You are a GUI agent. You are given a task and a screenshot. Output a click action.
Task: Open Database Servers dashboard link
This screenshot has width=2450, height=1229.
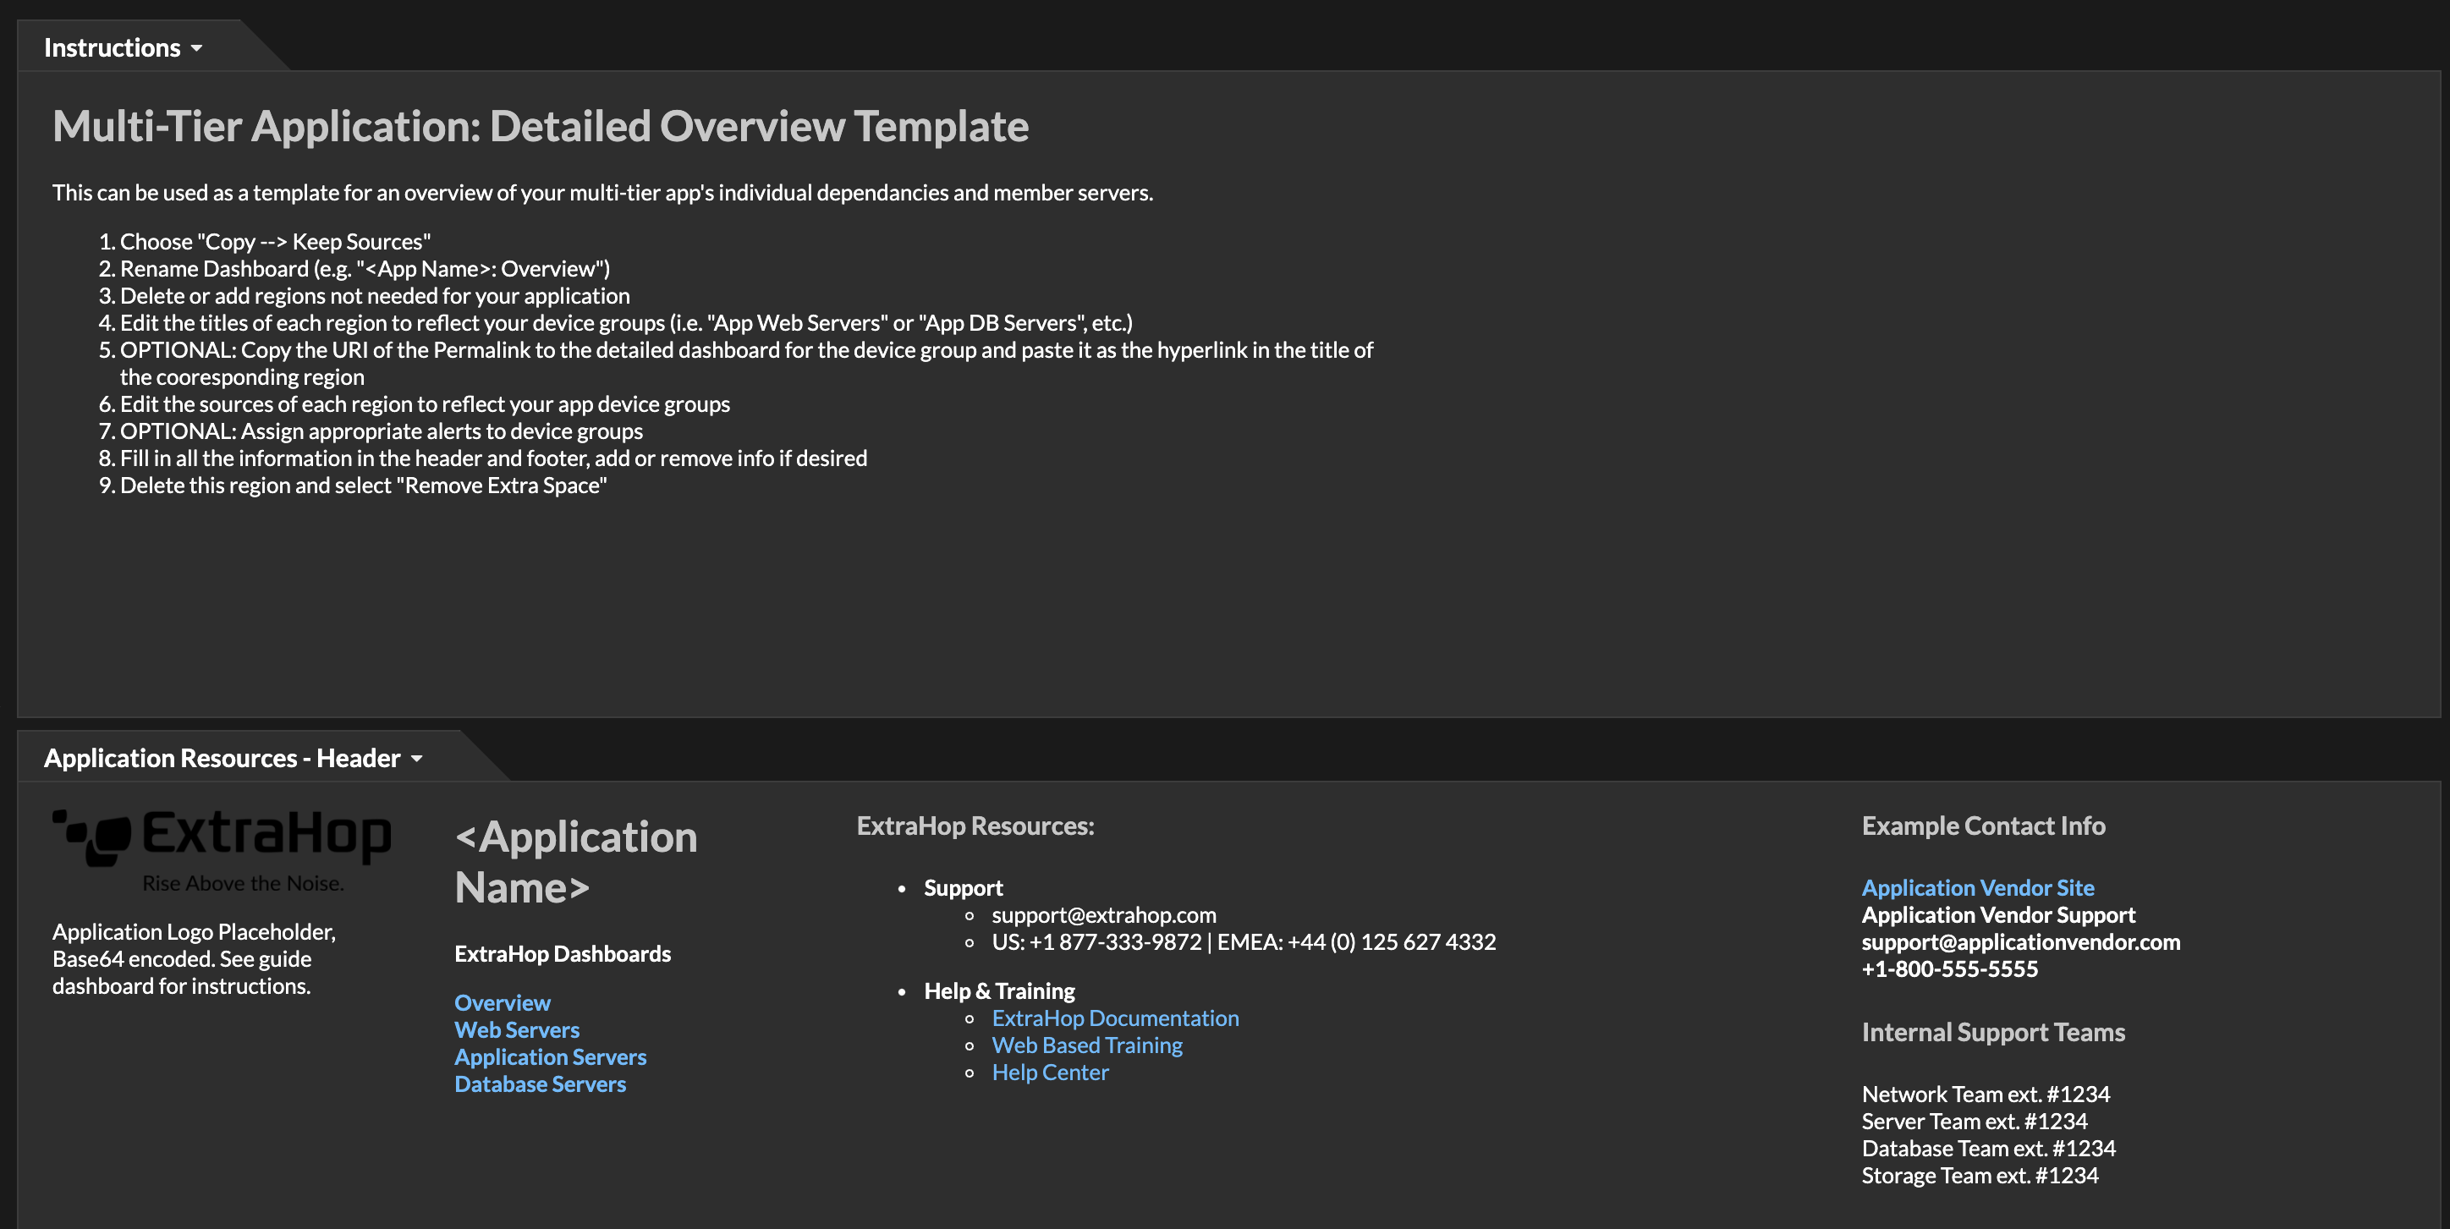pyautogui.click(x=539, y=1084)
